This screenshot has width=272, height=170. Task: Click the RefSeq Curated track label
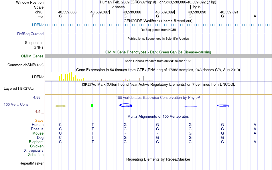coord(30,34)
